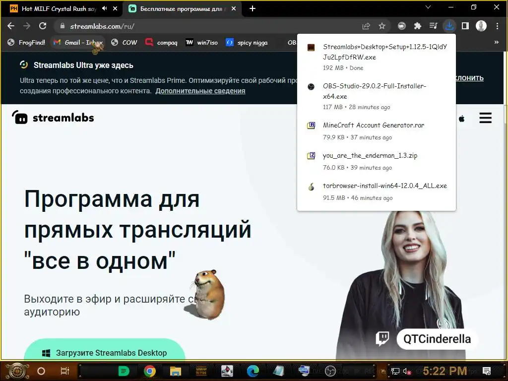508x381 pixels.
Task: Click the RAR archive file icon
Action: pyautogui.click(x=311, y=126)
